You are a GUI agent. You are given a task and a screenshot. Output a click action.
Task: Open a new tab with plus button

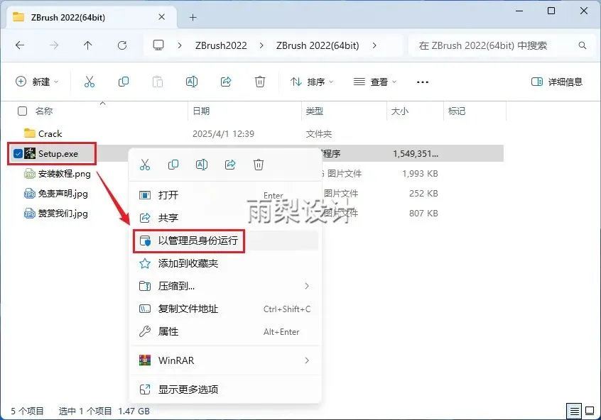tap(193, 17)
